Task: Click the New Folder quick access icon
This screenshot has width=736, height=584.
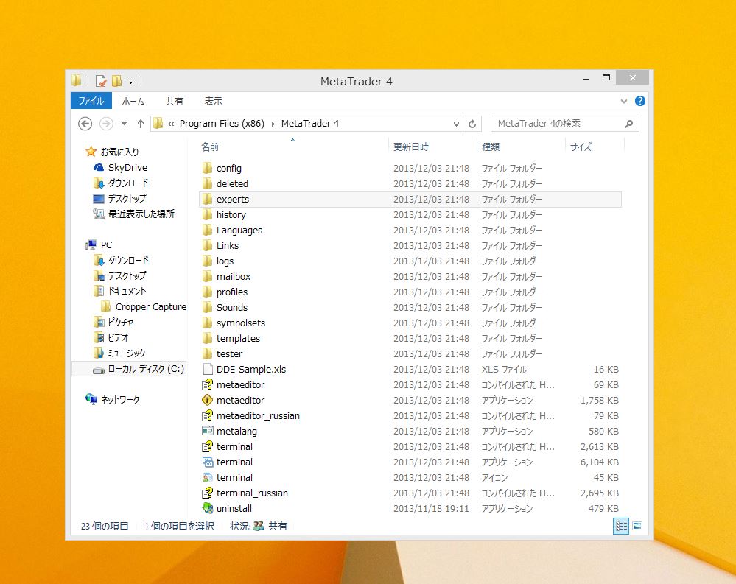Action: (117, 81)
